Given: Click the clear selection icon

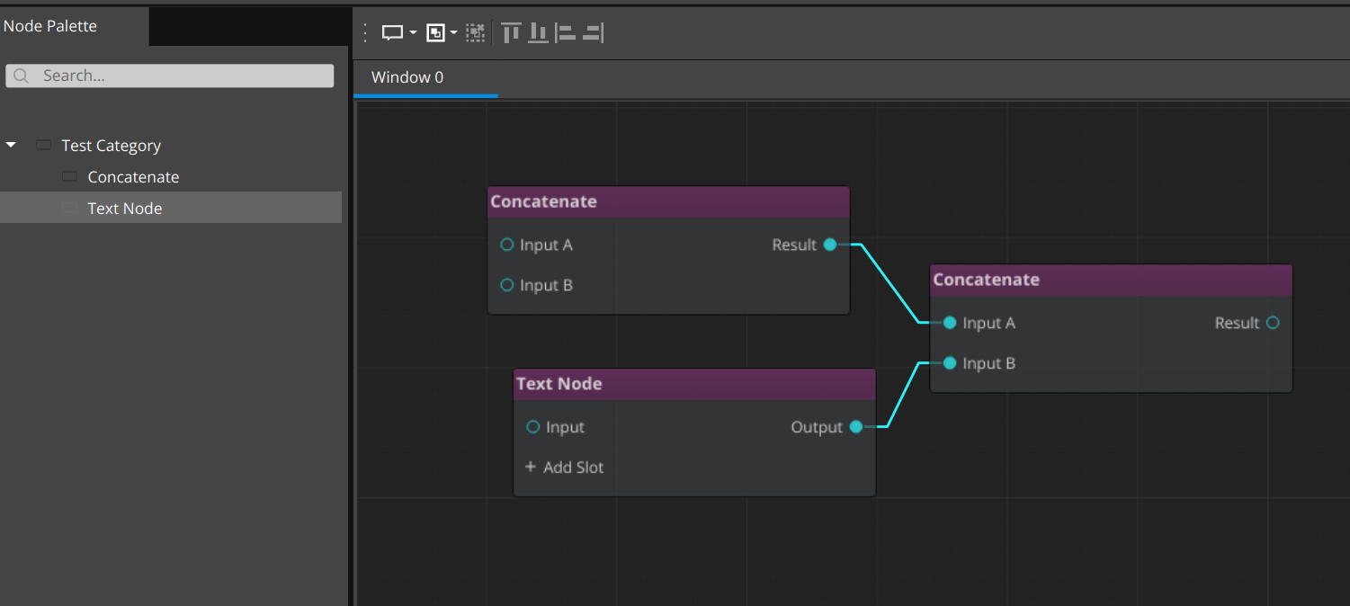Looking at the screenshot, I should pos(475,31).
